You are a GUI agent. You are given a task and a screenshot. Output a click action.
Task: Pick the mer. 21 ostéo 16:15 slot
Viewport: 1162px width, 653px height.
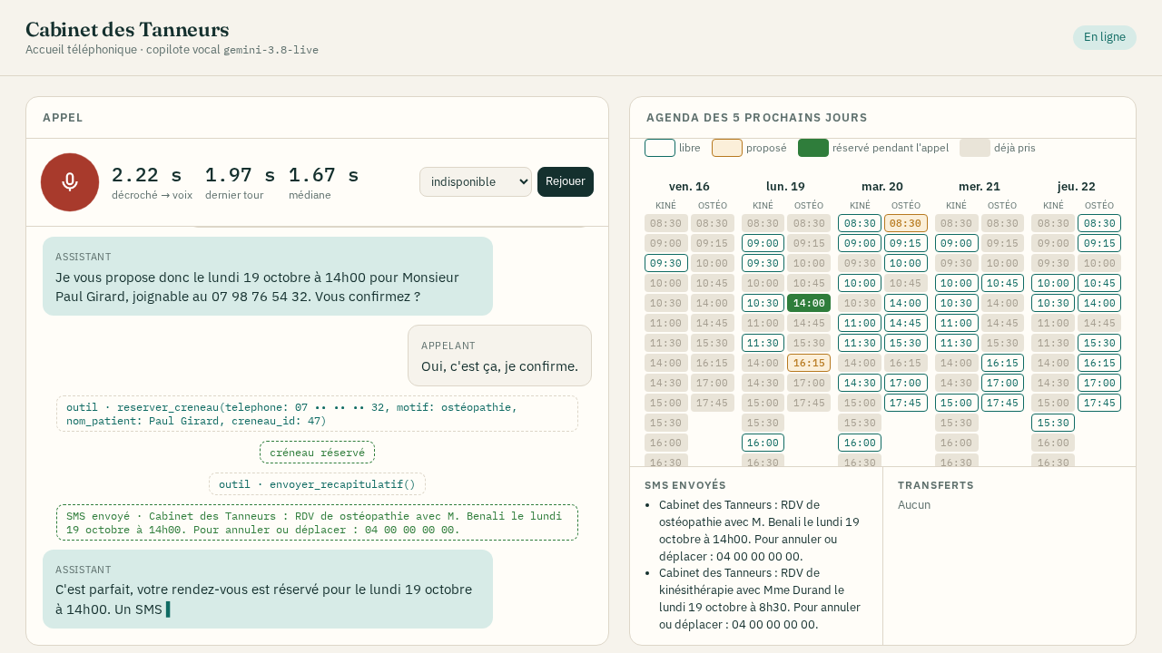pos(1002,363)
